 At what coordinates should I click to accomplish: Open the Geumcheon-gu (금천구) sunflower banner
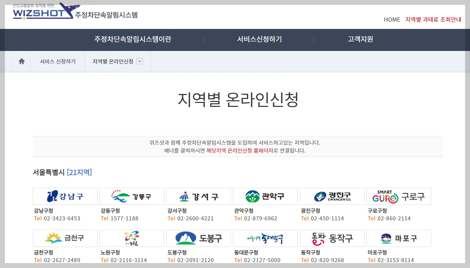[65, 238]
